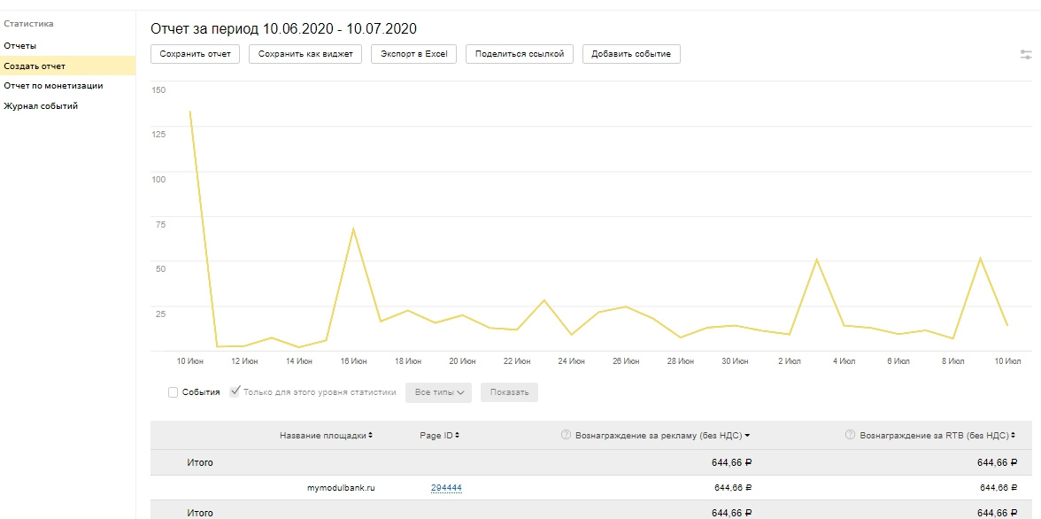
Task: Click help icon beside Вознаграждение за RTB
Action: [850, 435]
